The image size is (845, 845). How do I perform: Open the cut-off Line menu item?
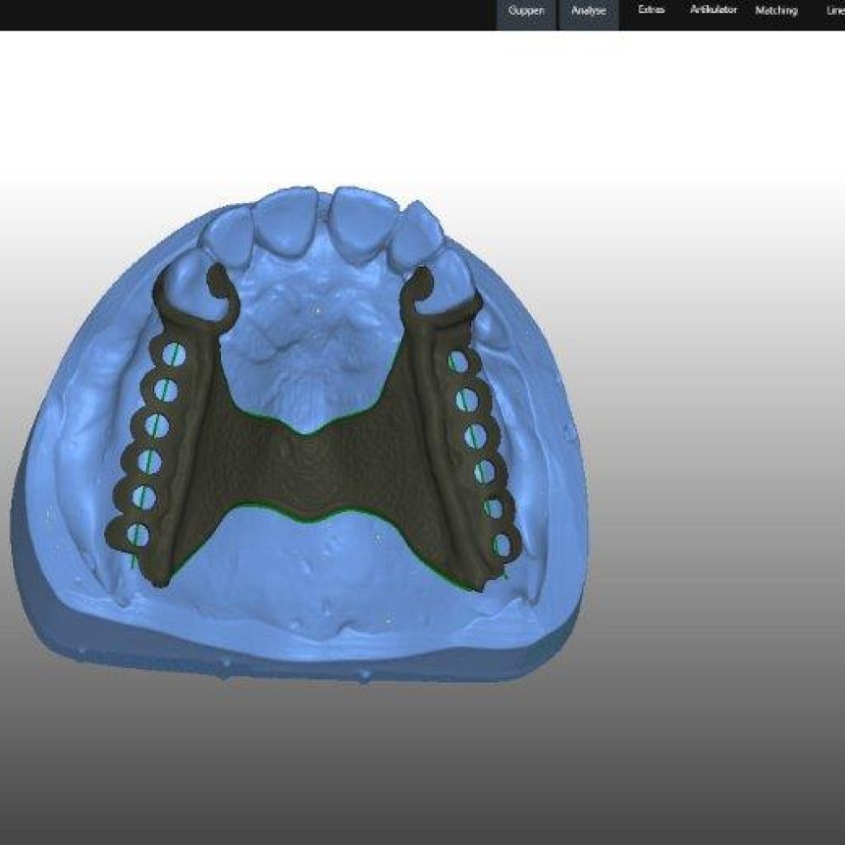(834, 11)
